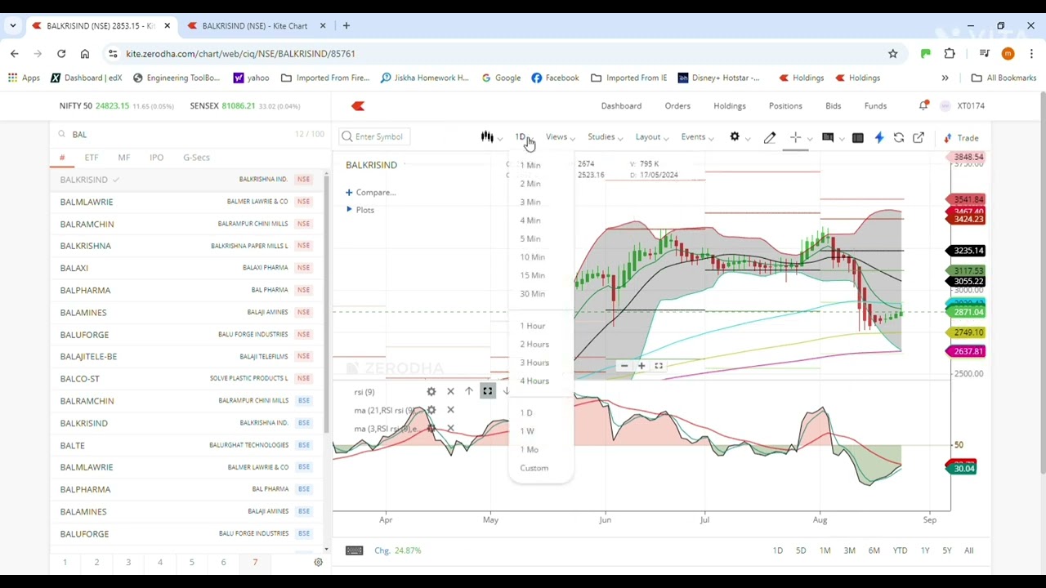Open the notifications bell icon
Screen dimensions: 1046x588
click(x=923, y=105)
